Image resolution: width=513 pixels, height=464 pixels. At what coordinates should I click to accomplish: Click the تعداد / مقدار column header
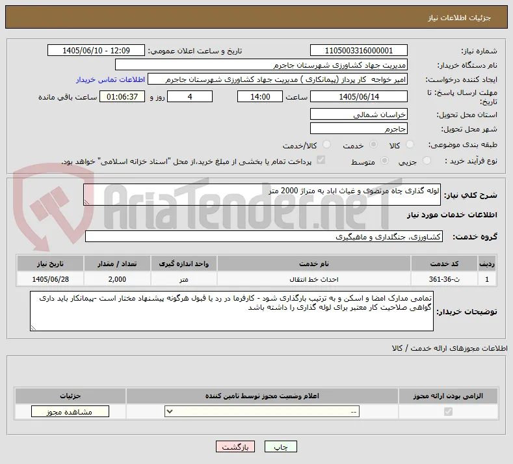117,264
